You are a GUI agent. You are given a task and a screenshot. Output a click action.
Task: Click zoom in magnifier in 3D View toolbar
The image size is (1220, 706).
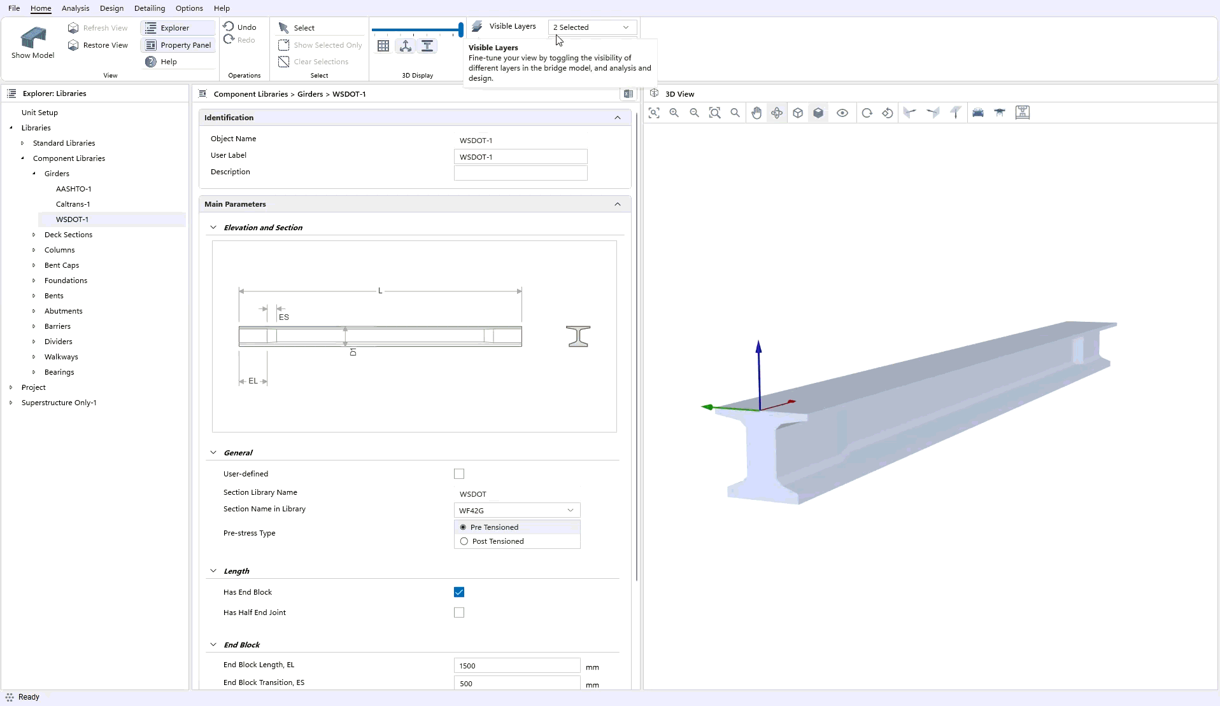point(674,113)
